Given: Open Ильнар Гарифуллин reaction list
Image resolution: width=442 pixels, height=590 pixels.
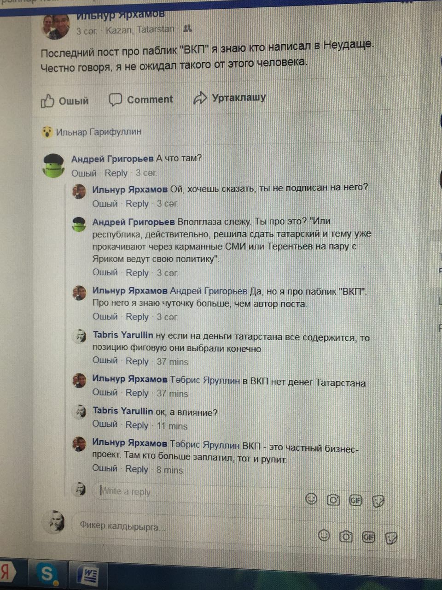Looking at the screenshot, I should click(99, 132).
